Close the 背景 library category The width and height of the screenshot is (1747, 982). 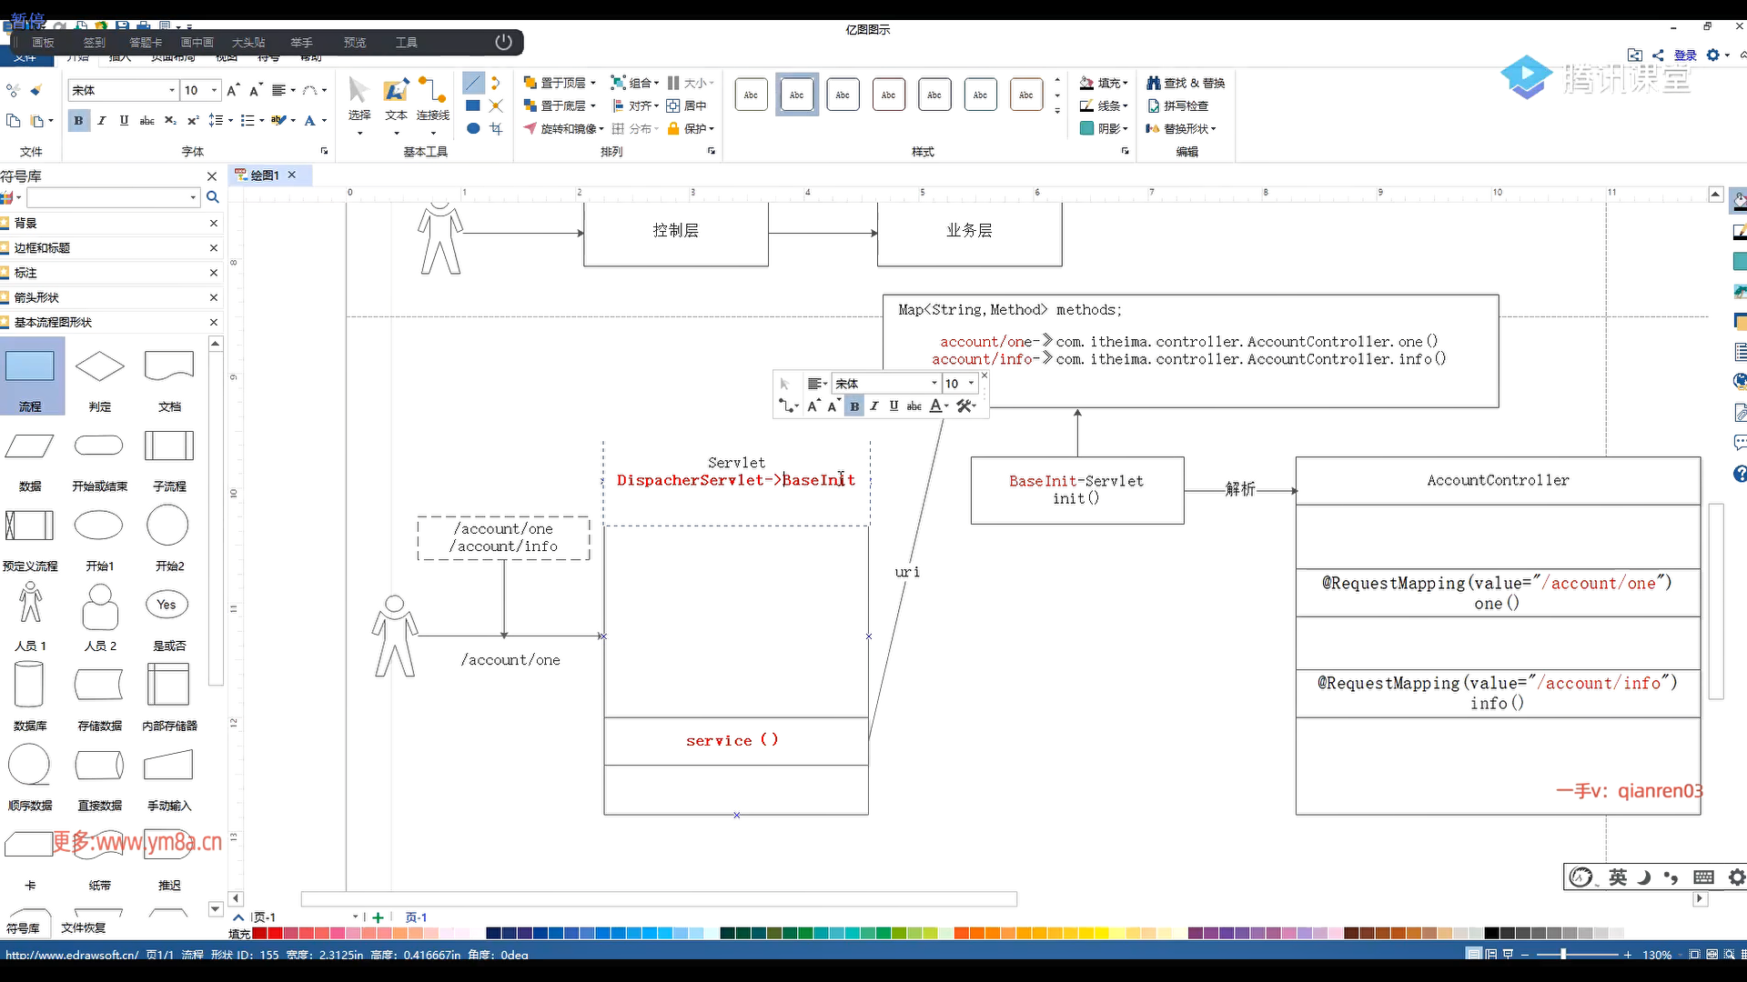(x=214, y=223)
